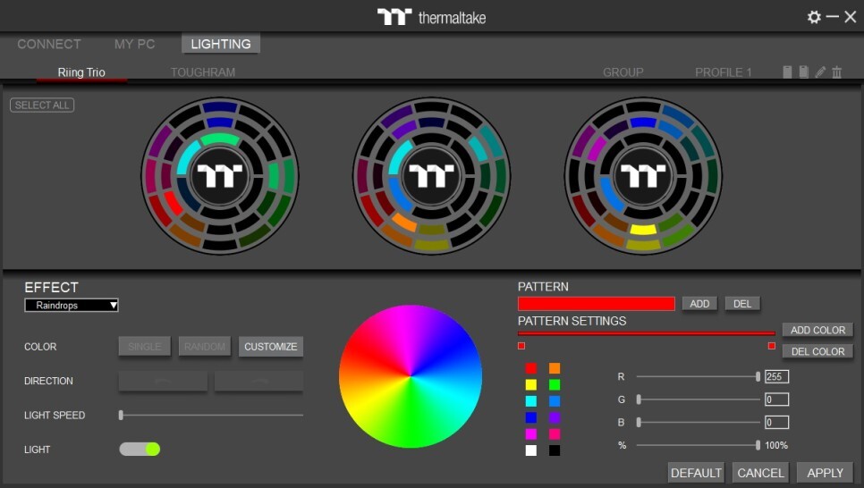This screenshot has height=488, width=864.
Task: Click the G channel slider
Action: tap(699, 400)
